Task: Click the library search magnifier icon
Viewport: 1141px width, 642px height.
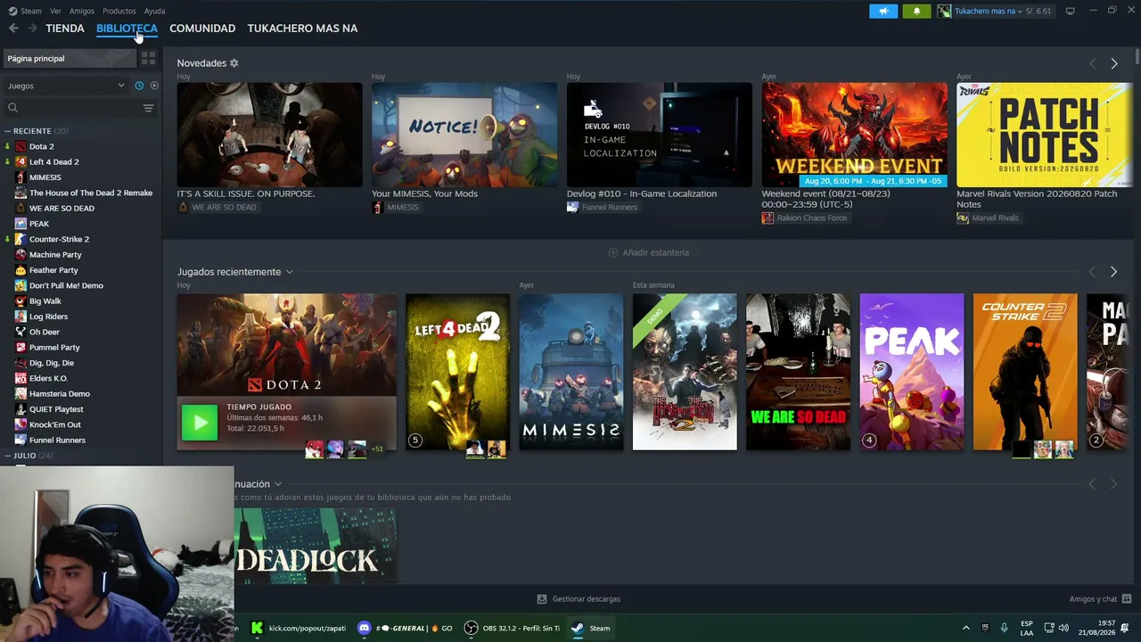Action: pyautogui.click(x=12, y=108)
